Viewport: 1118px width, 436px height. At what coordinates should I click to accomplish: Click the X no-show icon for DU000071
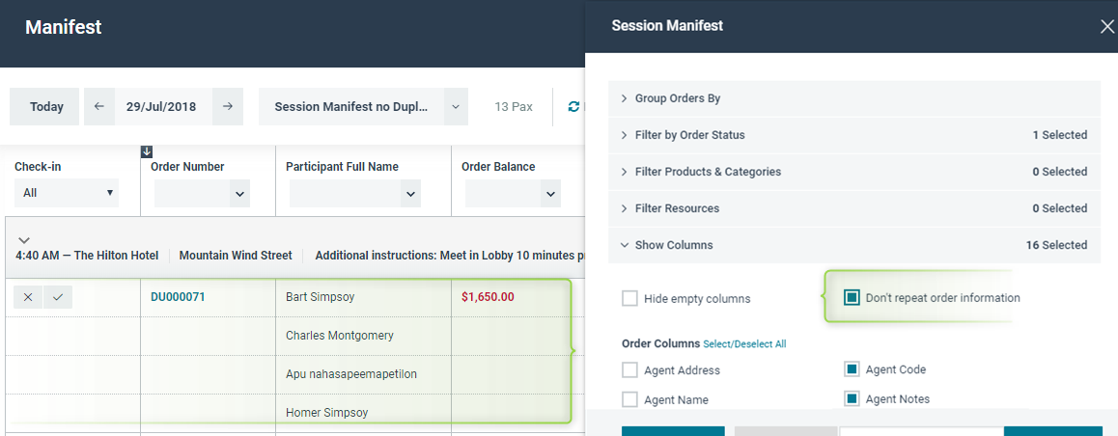(29, 297)
